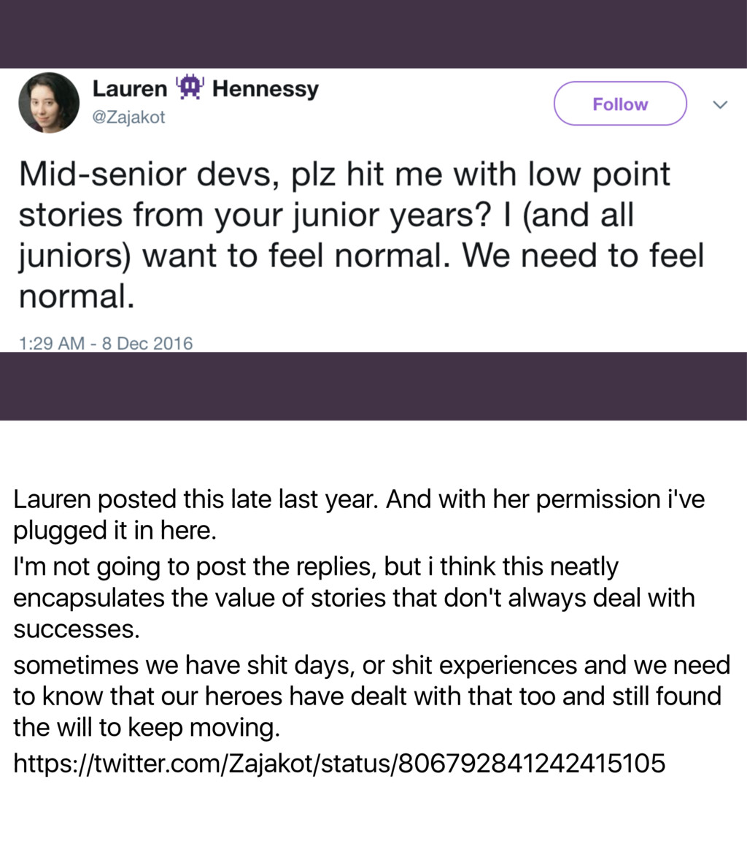Open the twitter.com/Zajakot status URL
Screen dimensions: 747x841
[x=339, y=763]
